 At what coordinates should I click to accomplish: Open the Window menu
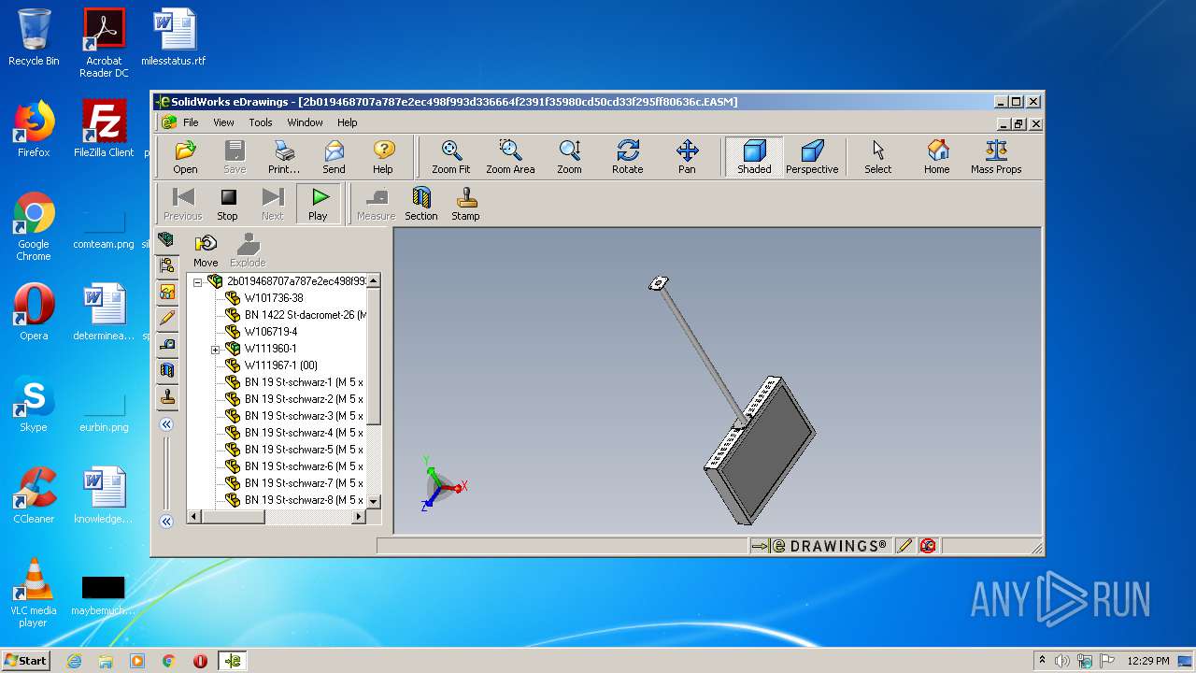pos(305,122)
